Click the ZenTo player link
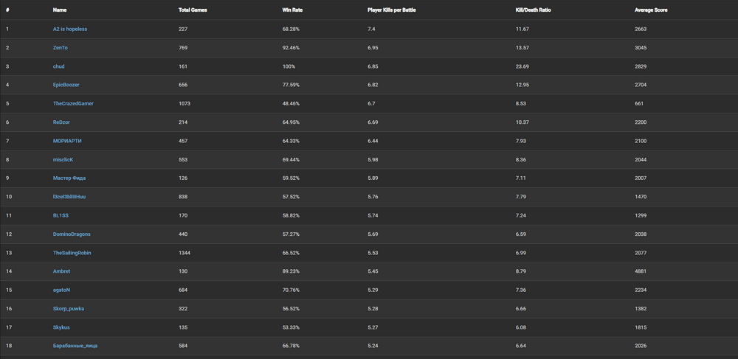This screenshot has width=738, height=359. (x=61, y=48)
